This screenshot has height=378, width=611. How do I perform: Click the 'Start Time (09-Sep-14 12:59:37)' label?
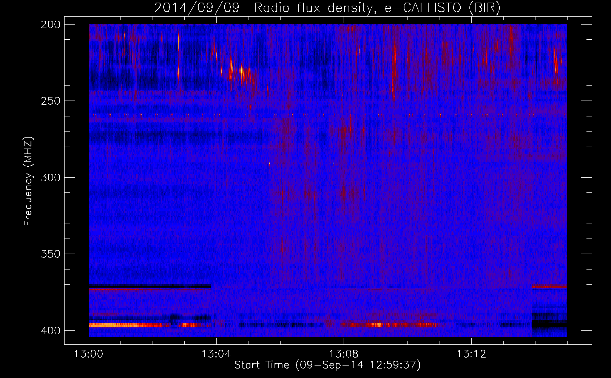327,365
